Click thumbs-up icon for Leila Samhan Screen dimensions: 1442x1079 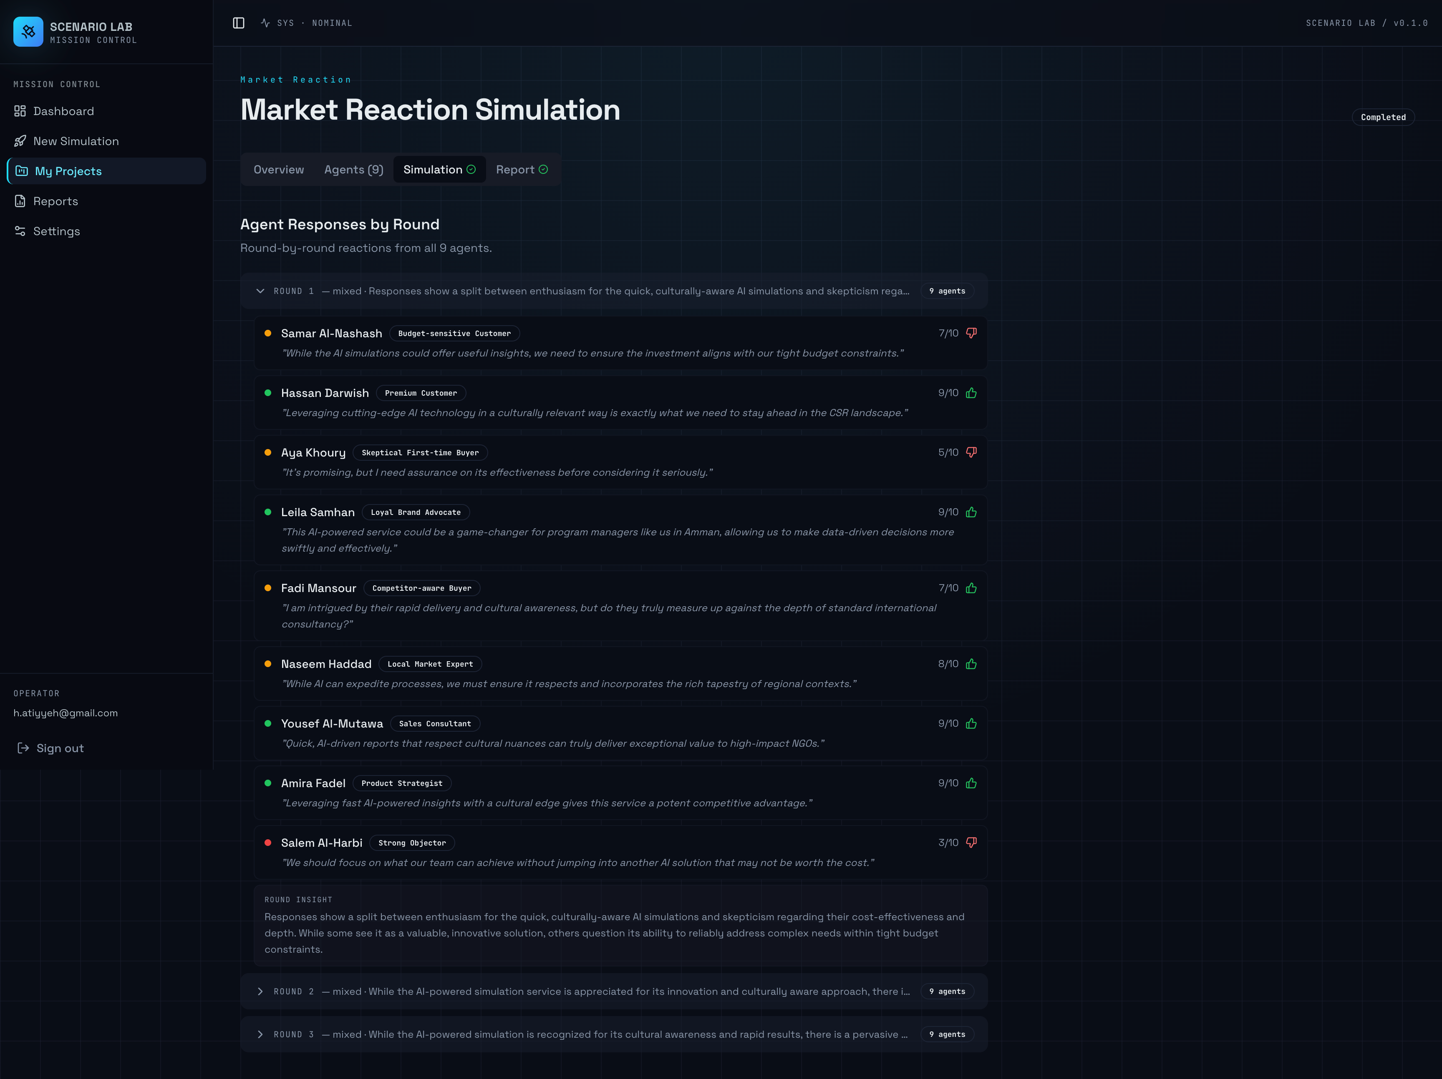point(971,512)
